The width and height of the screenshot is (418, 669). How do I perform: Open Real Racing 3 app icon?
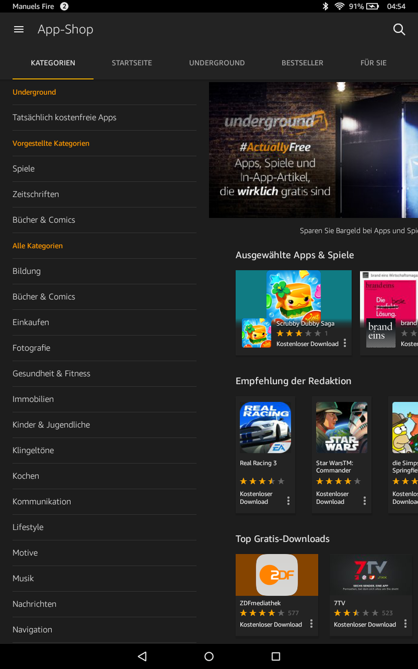pyautogui.click(x=265, y=428)
